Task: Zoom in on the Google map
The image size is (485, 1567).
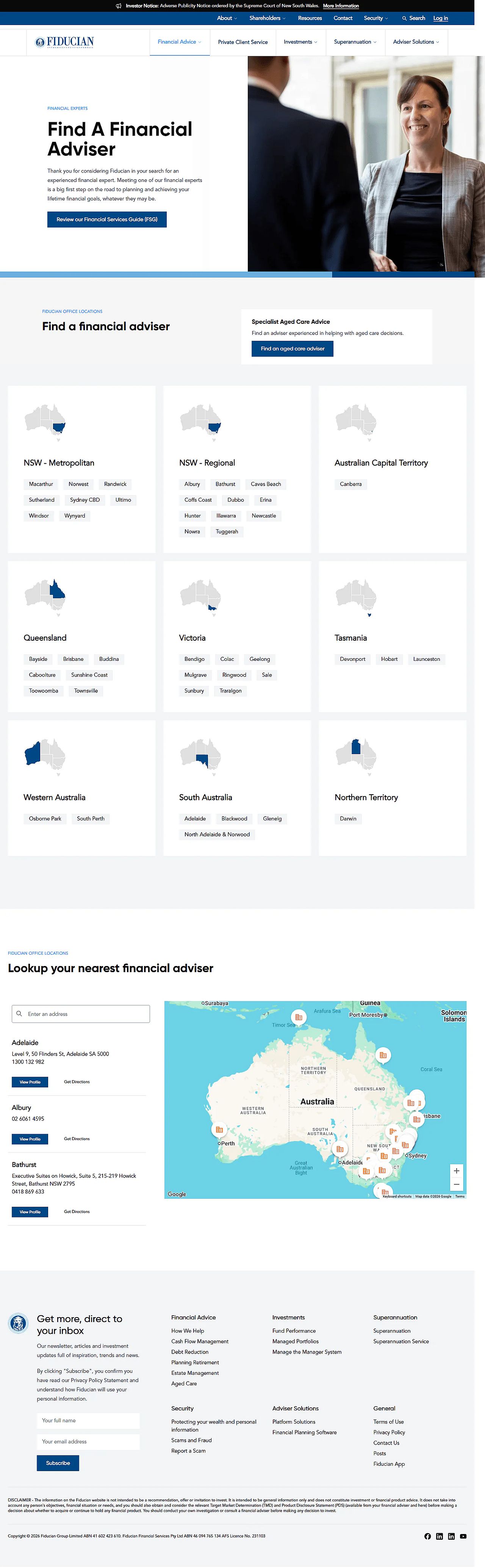Action: (457, 1170)
